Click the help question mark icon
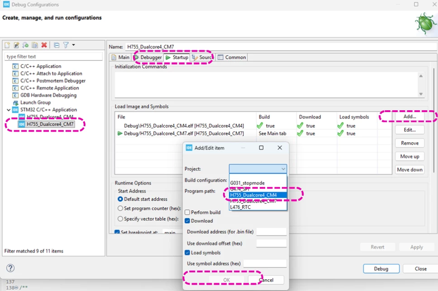 tap(10, 268)
